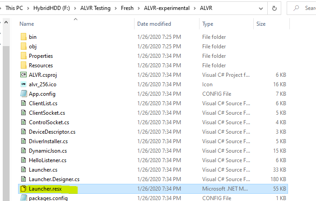Select the Resources folder name

click(41, 65)
